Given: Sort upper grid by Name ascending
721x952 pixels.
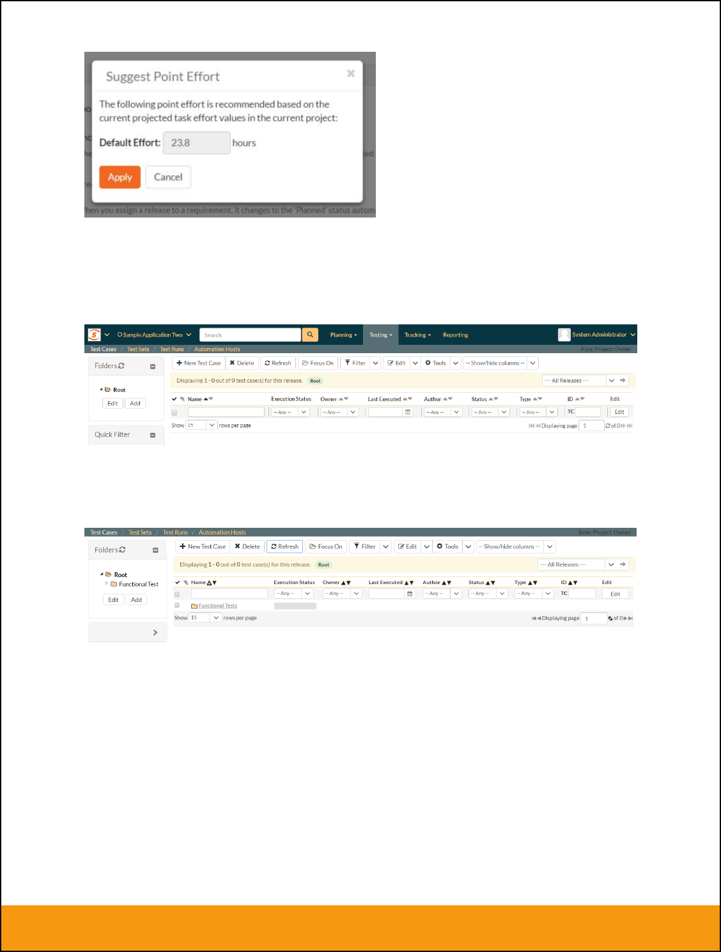Looking at the screenshot, I should pos(206,399).
